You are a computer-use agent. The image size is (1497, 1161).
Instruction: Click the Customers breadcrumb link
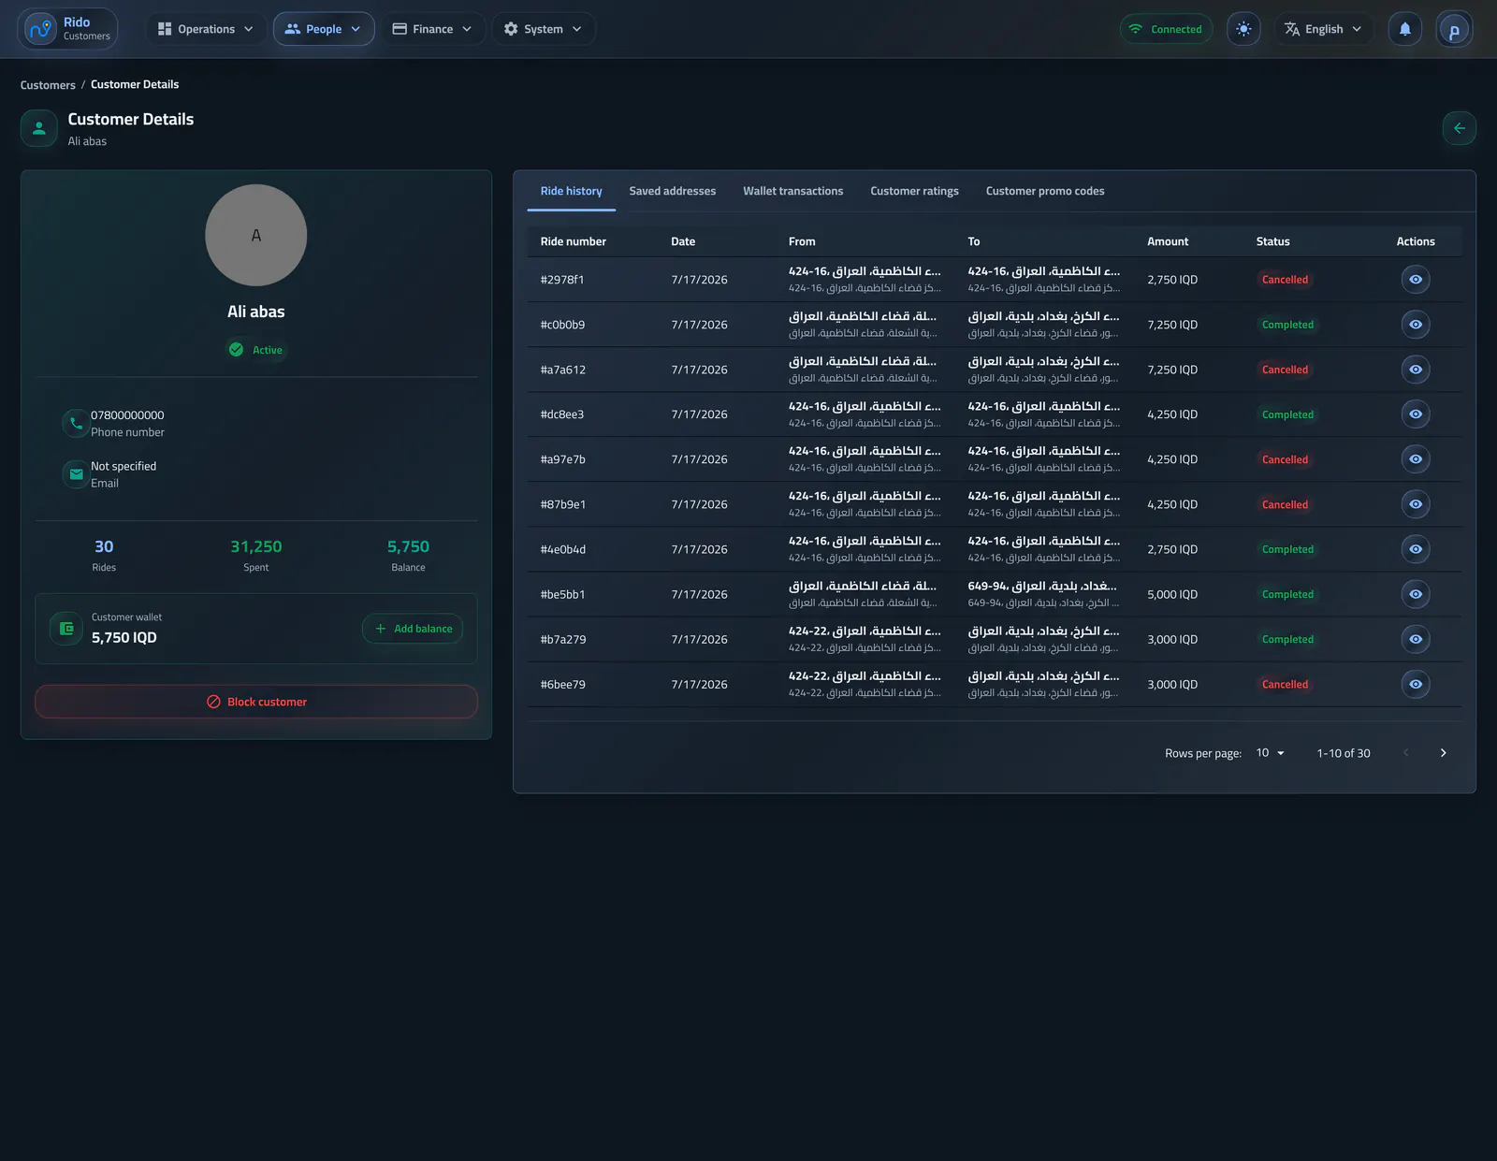(x=48, y=85)
